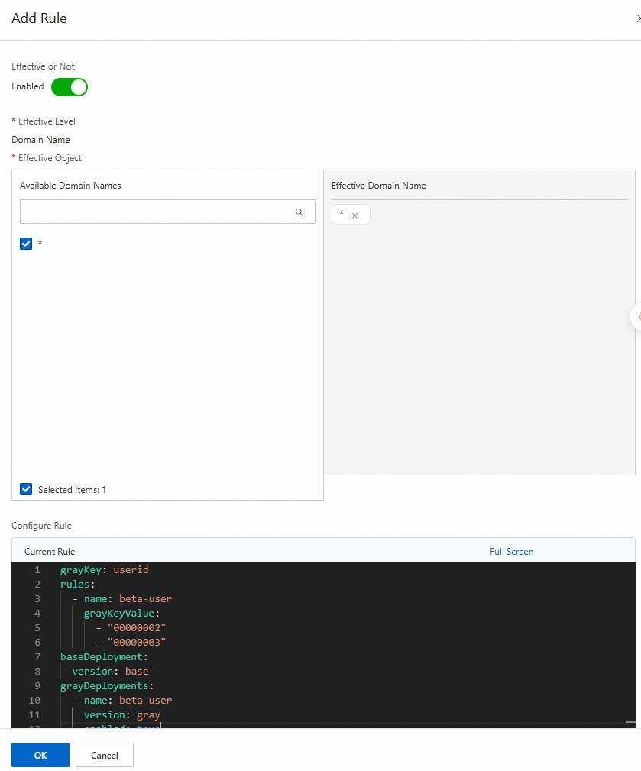Open the rule editor in Full Screen

coord(511,551)
